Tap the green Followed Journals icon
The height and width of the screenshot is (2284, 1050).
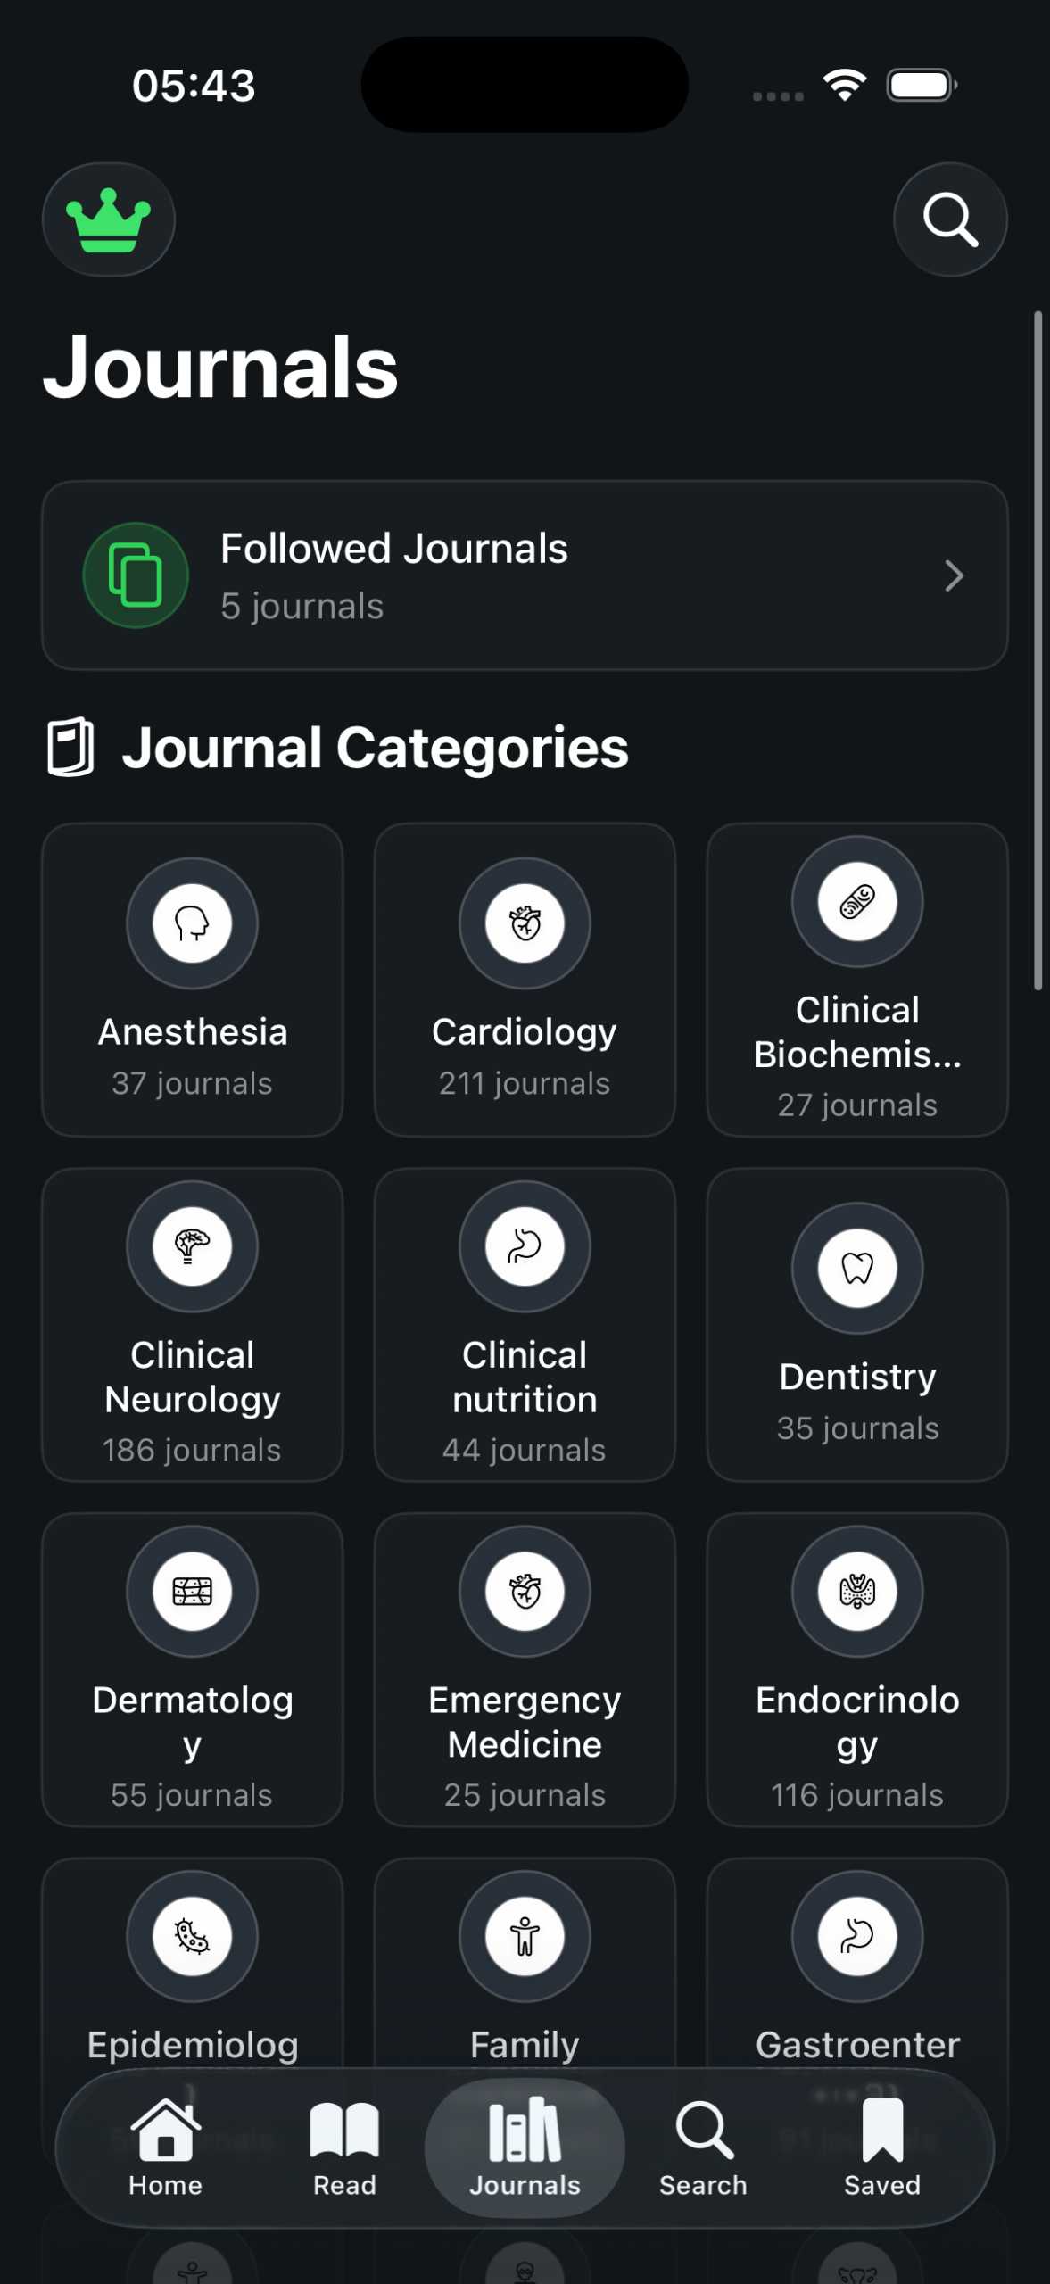coord(136,575)
